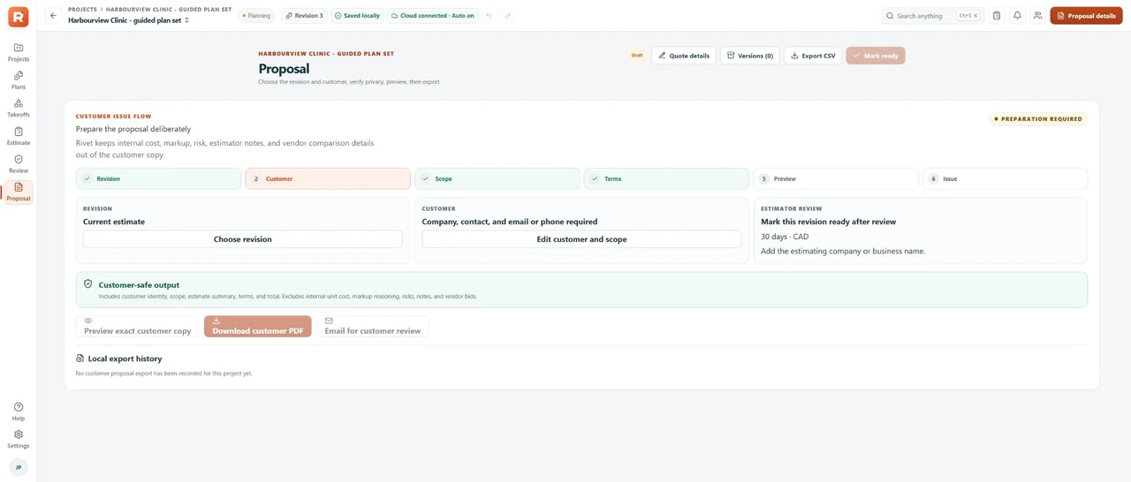Click the Rivet logo icon
This screenshot has height=482, width=1131.
click(x=18, y=16)
